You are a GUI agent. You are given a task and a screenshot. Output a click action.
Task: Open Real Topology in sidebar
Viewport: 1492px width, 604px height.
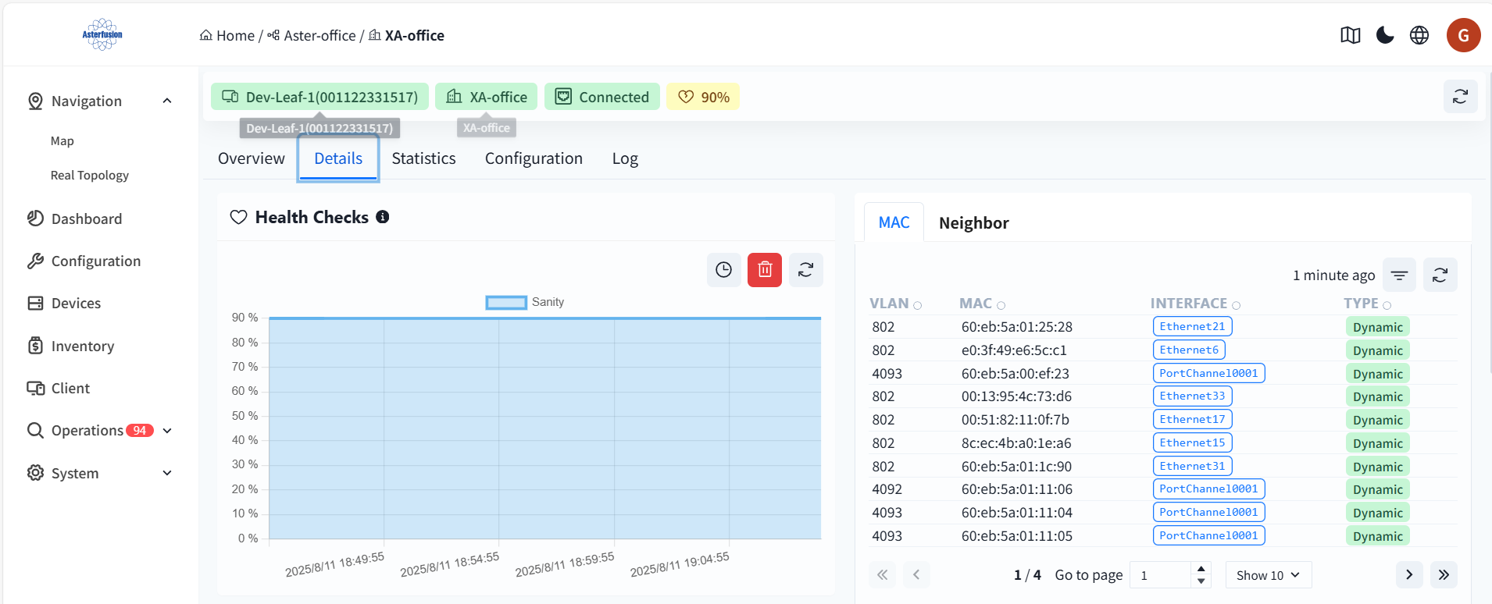tap(90, 176)
